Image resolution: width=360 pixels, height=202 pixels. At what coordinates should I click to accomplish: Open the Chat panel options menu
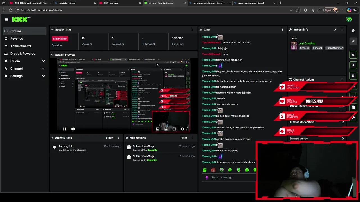[282, 29]
